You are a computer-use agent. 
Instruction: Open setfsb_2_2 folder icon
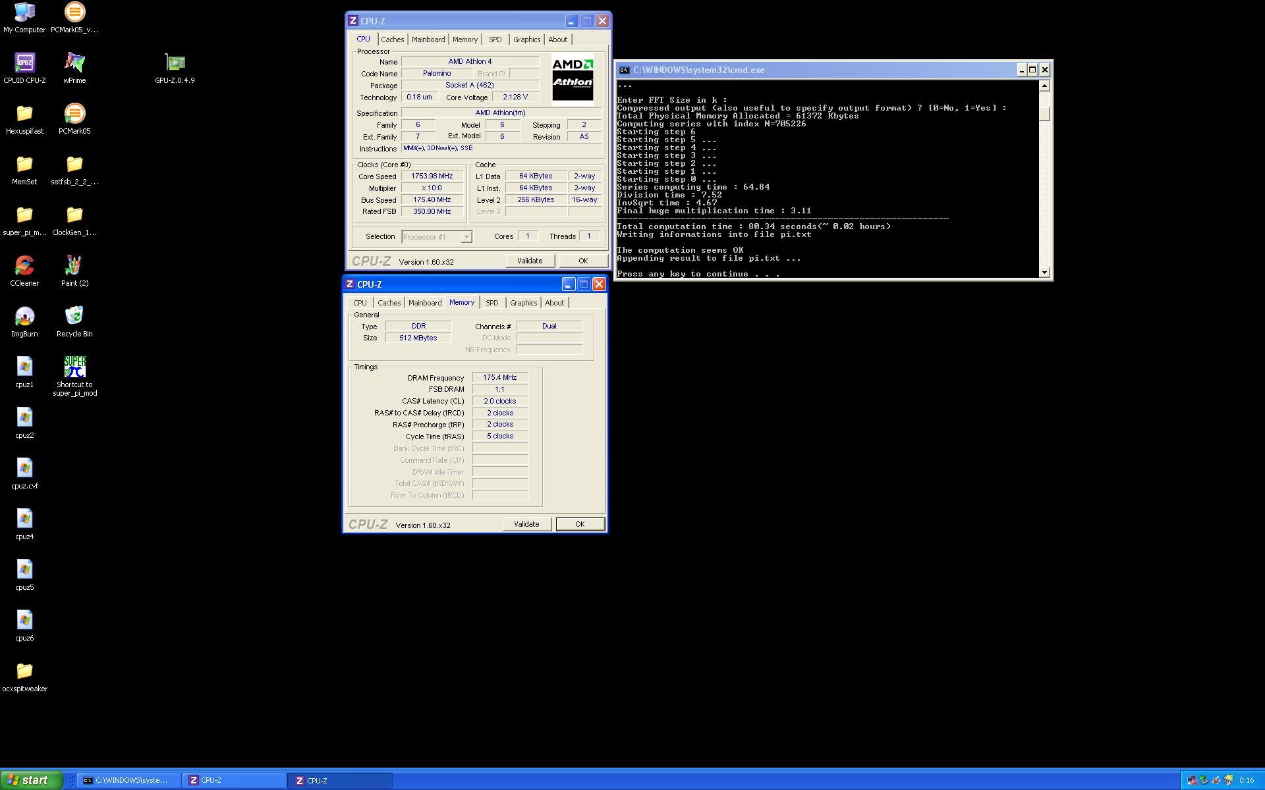(x=74, y=170)
